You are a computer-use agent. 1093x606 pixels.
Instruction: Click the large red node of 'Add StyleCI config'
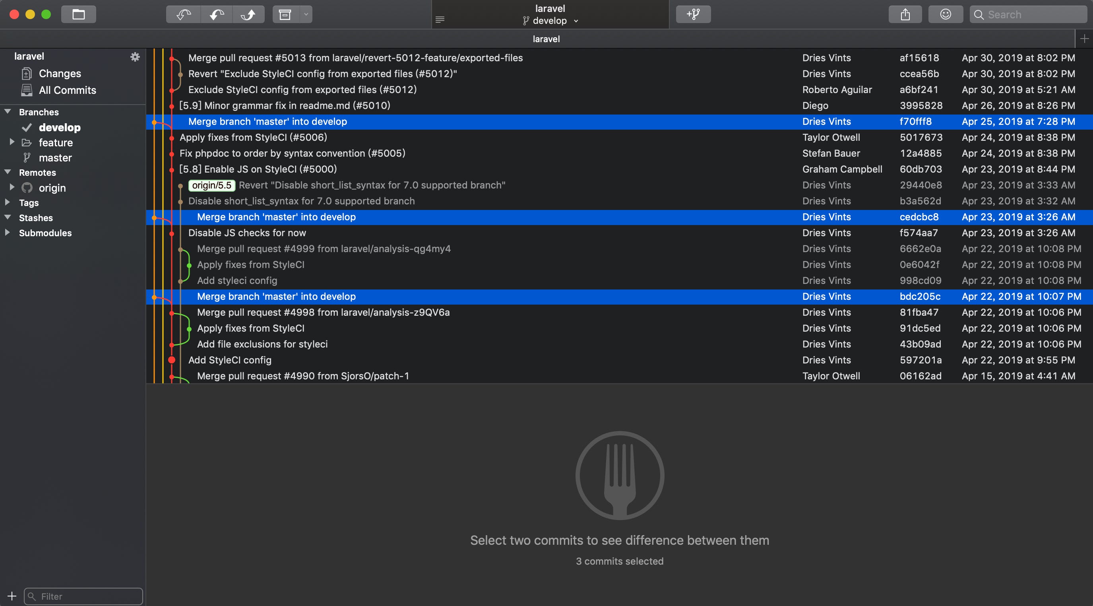[x=172, y=360]
